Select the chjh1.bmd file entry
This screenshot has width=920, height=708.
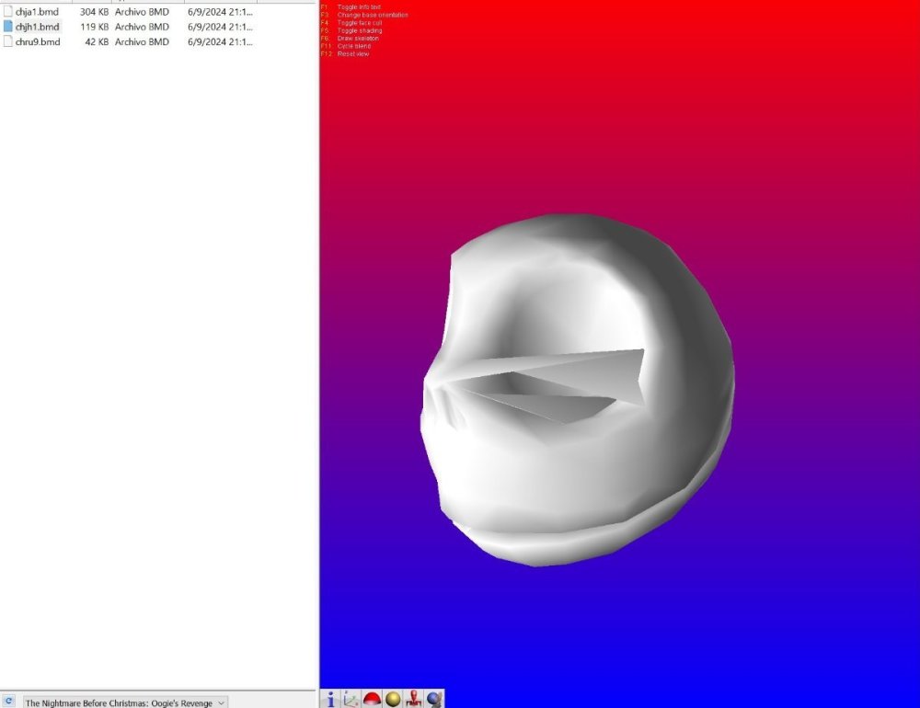(x=37, y=27)
